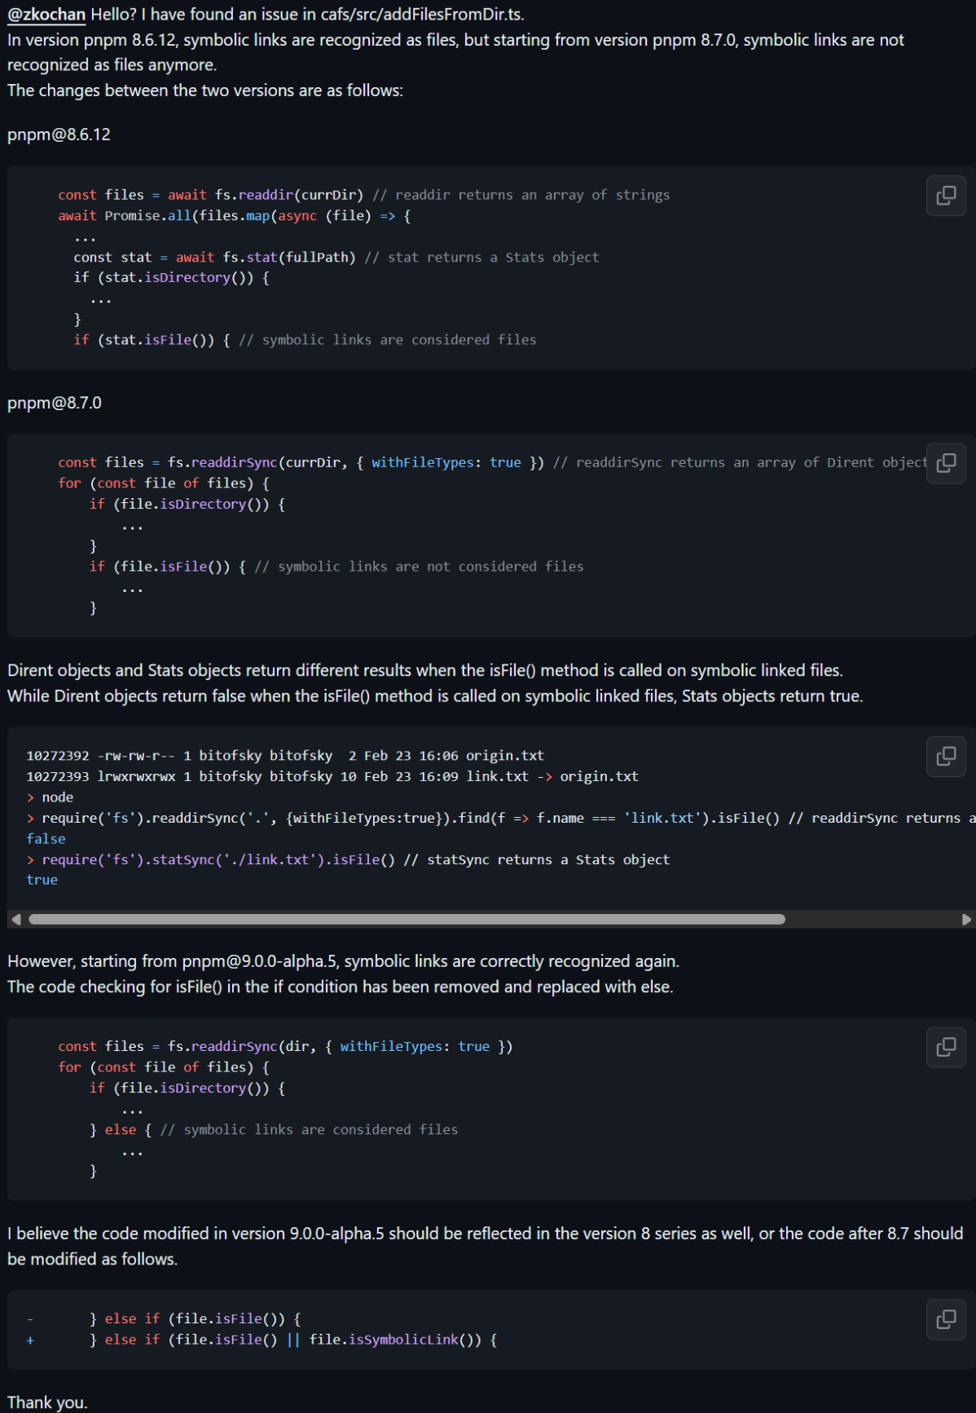
Task: Click the horizontal scrollbar thumb in terminal block
Action: tap(407, 920)
